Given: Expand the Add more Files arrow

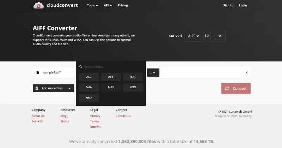Looking at the screenshot, I should 69,88.
